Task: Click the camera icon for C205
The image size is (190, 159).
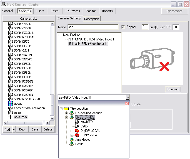Action: click(77, 126)
